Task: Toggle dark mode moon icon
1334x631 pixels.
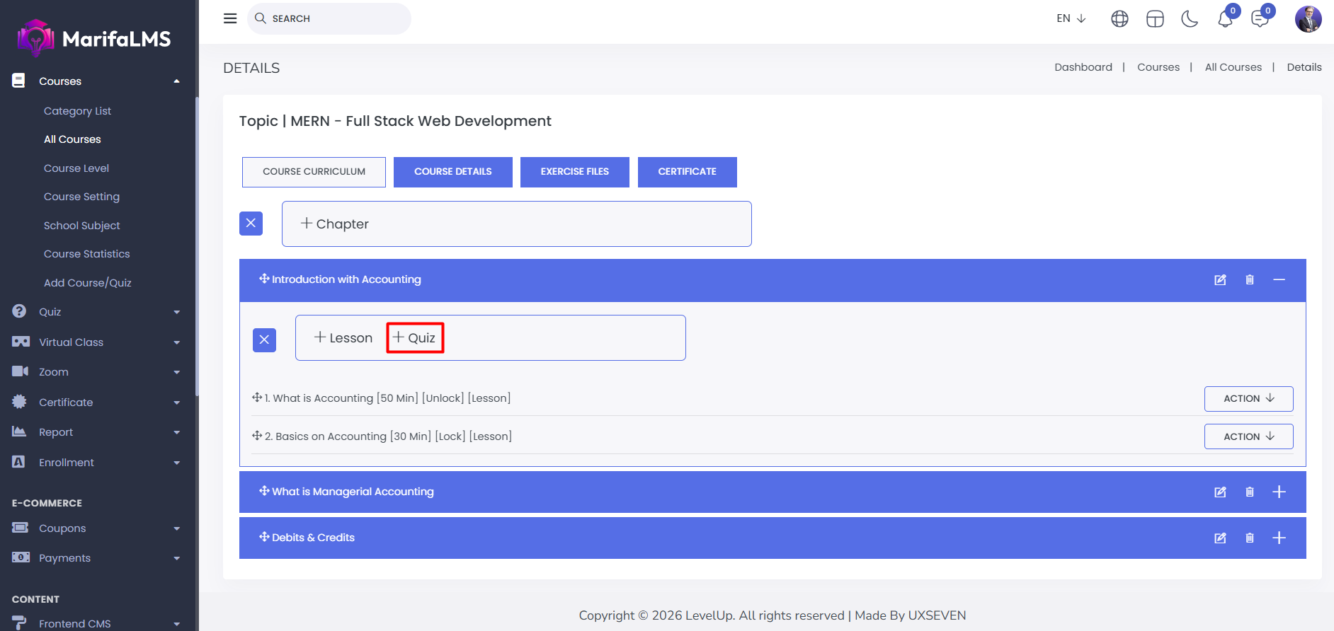Action: point(1190,19)
